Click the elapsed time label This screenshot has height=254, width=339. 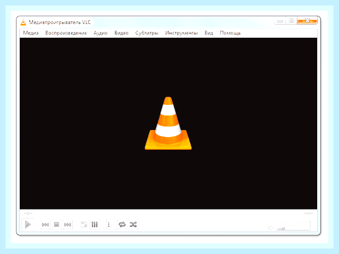28,214
